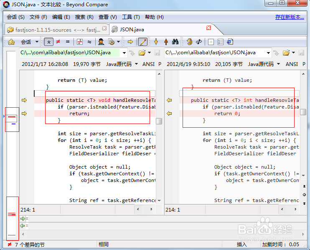Open the 帮助 (H) menu
Screen dimensions: 310x250
[154, 17]
